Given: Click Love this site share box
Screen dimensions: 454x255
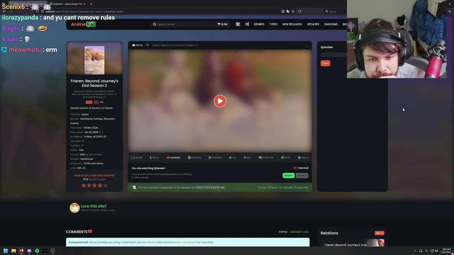Looking at the screenshot, I should [93, 208].
